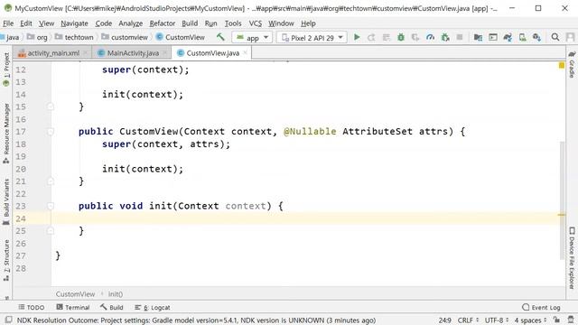The width and height of the screenshot is (578, 325).
Task: Open the Profiler gauge icon
Action: [430, 37]
